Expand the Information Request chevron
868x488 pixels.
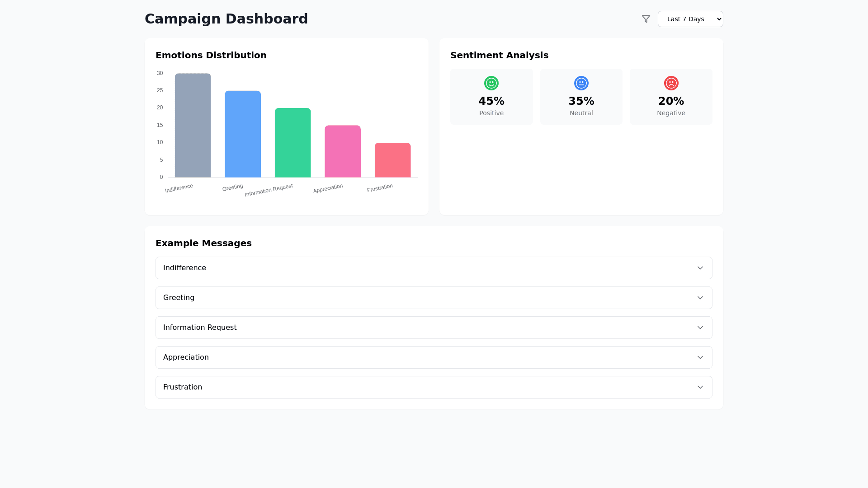(700, 328)
